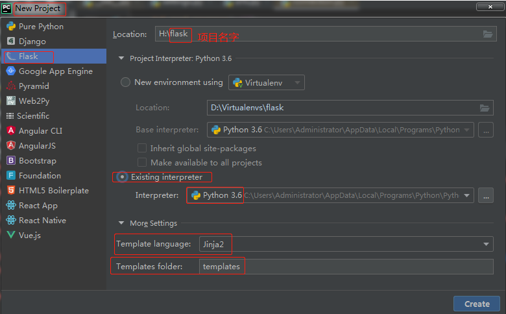This screenshot has width=506, height=314.
Task: Click the Web2Py project icon
Action: tap(11, 101)
